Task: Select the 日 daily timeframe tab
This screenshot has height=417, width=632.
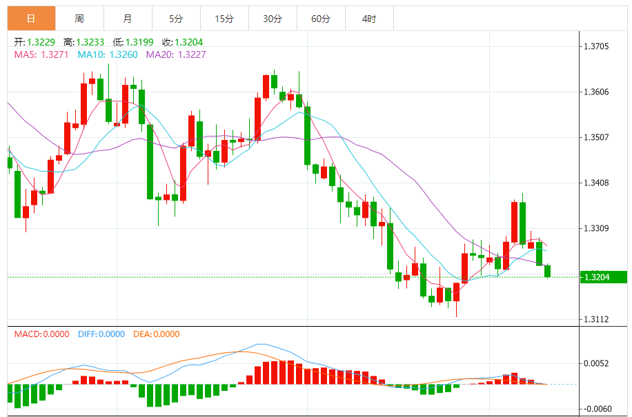Action: coord(32,19)
